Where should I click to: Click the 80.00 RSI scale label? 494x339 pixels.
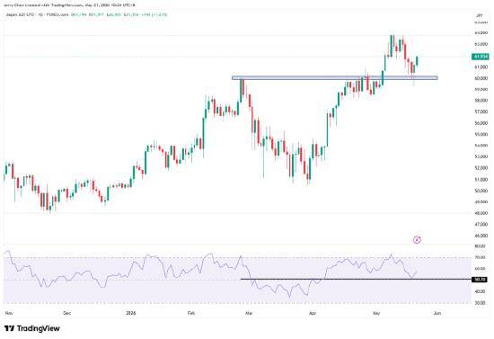(x=481, y=246)
